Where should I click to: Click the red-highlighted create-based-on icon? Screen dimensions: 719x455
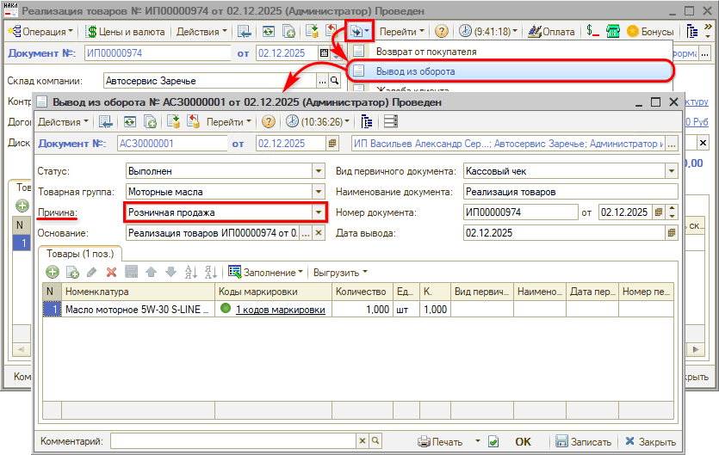359,31
